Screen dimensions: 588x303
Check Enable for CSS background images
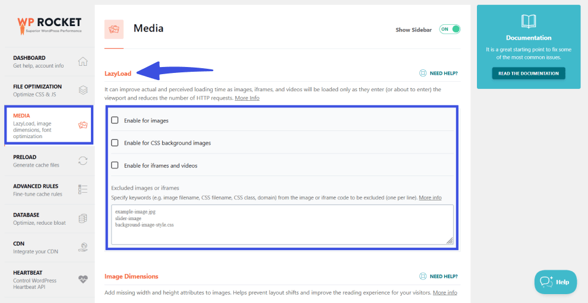[x=115, y=143]
